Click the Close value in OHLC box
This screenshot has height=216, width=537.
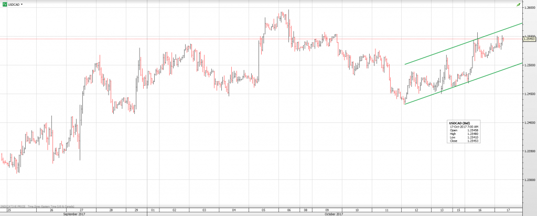point(472,141)
